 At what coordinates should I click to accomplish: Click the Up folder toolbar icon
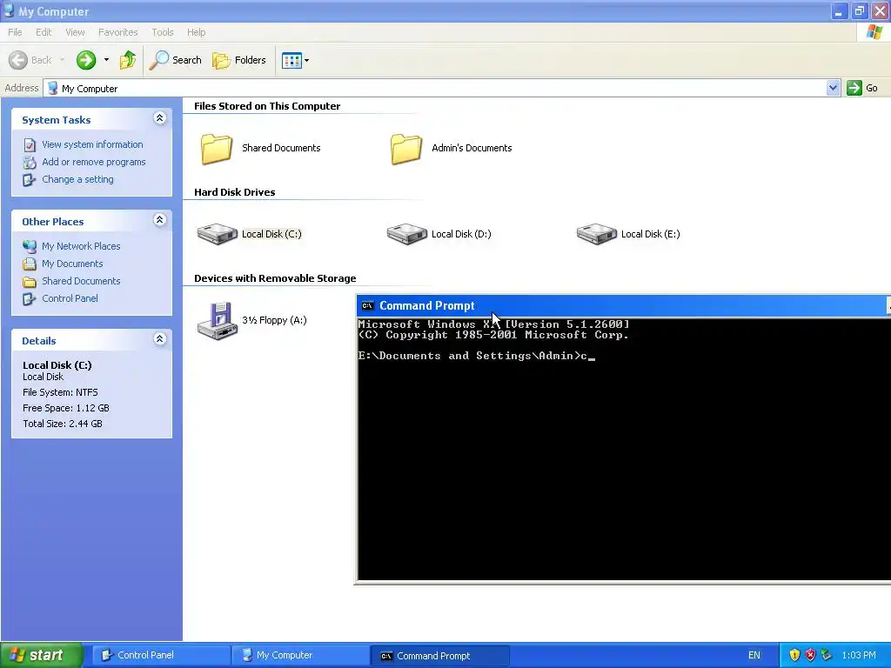point(128,60)
